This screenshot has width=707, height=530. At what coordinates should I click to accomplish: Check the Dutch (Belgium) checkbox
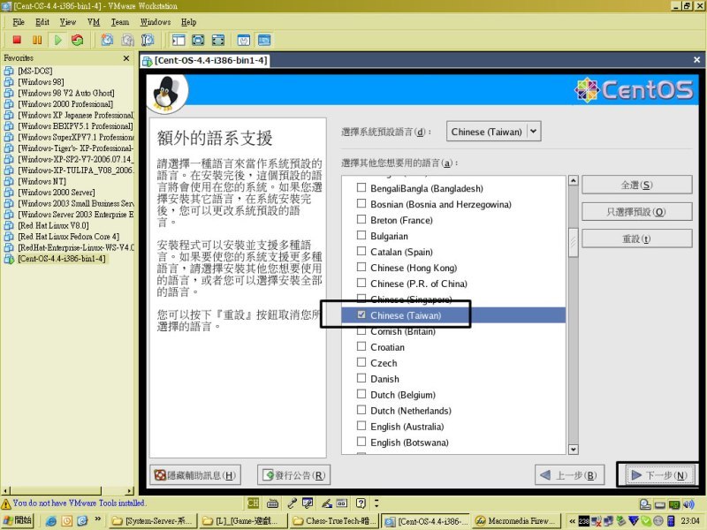click(x=361, y=394)
